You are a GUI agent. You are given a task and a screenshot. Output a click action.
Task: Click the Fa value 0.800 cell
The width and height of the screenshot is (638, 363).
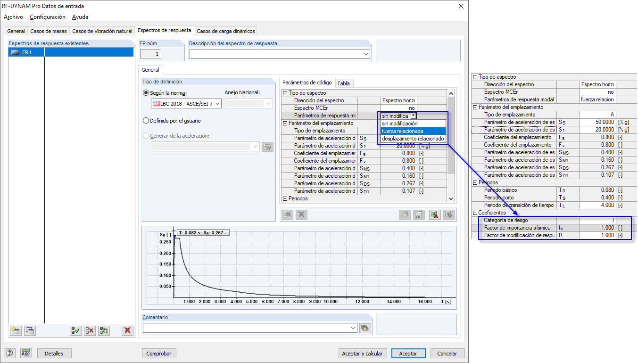(x=398, y=153)
